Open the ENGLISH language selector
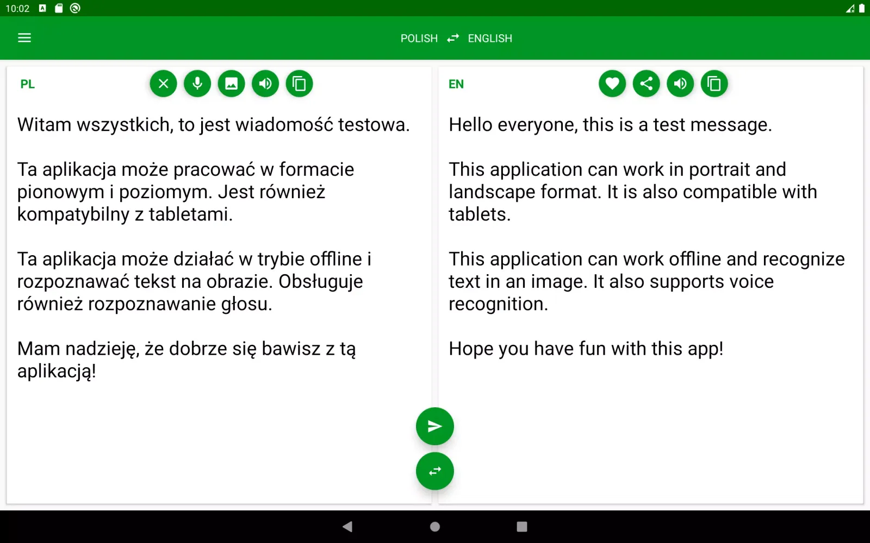Viewport: 870px width, 543px height. point(490,38)
